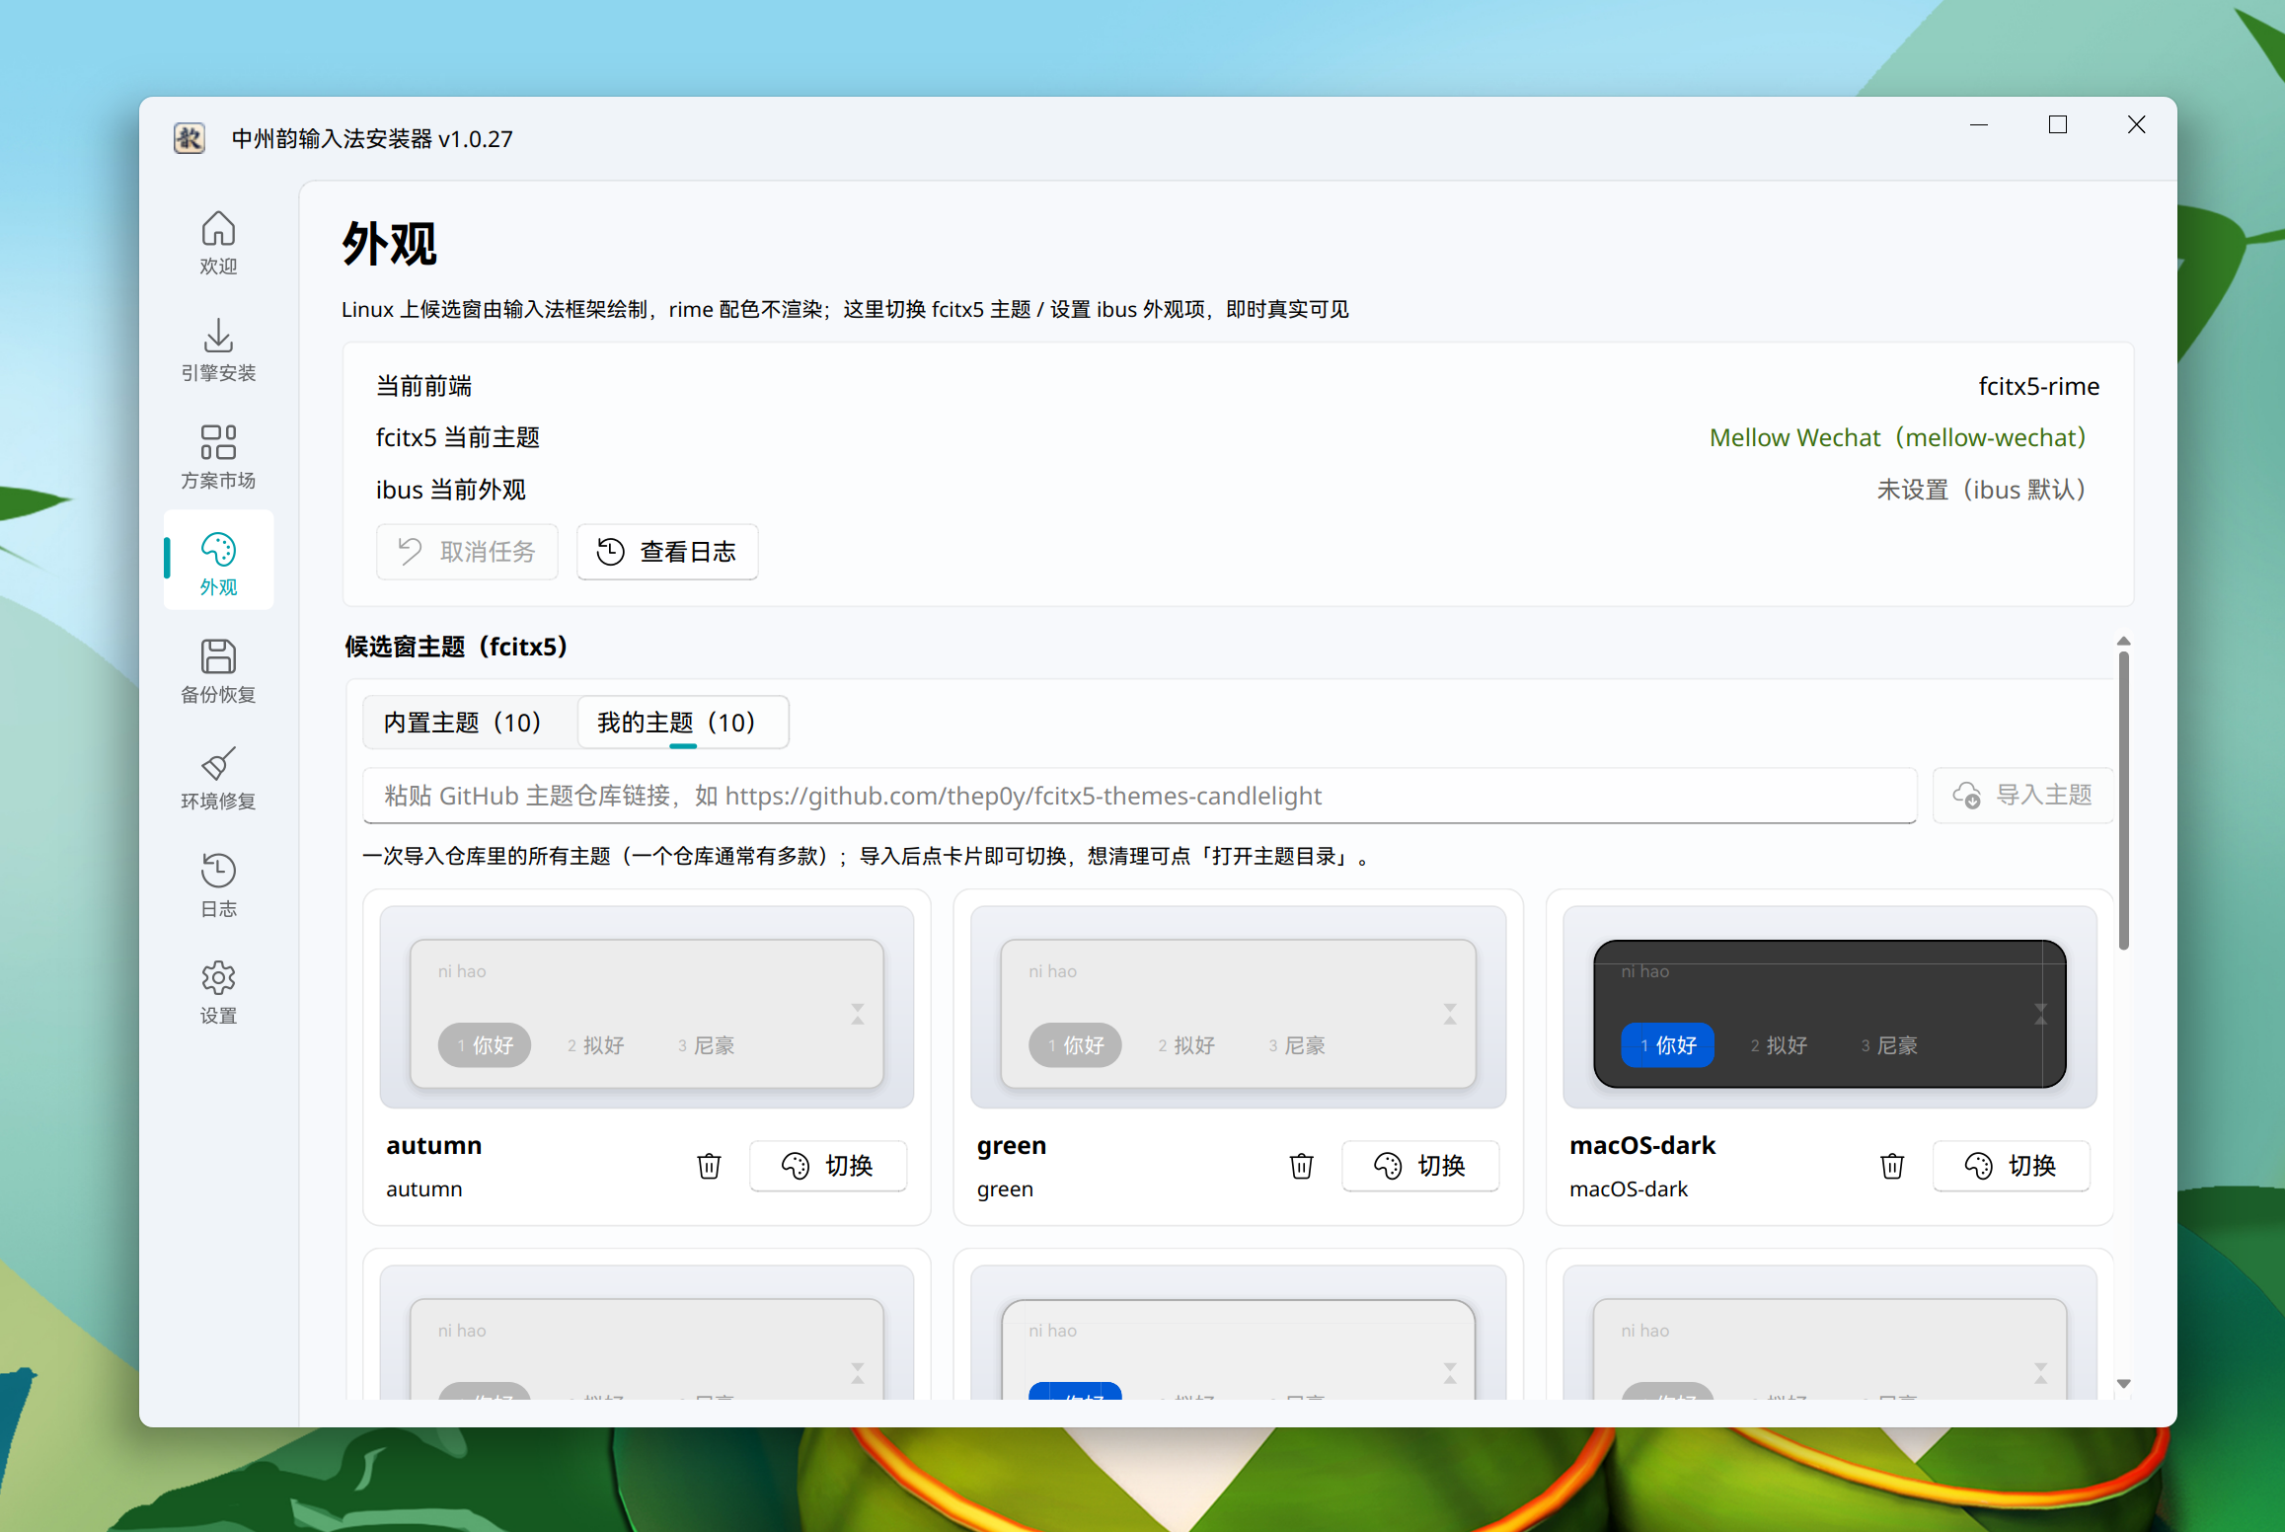Screen dimensions: 2285x1532
Task: Click the app logo in title bar
Action: click(190, 138)
